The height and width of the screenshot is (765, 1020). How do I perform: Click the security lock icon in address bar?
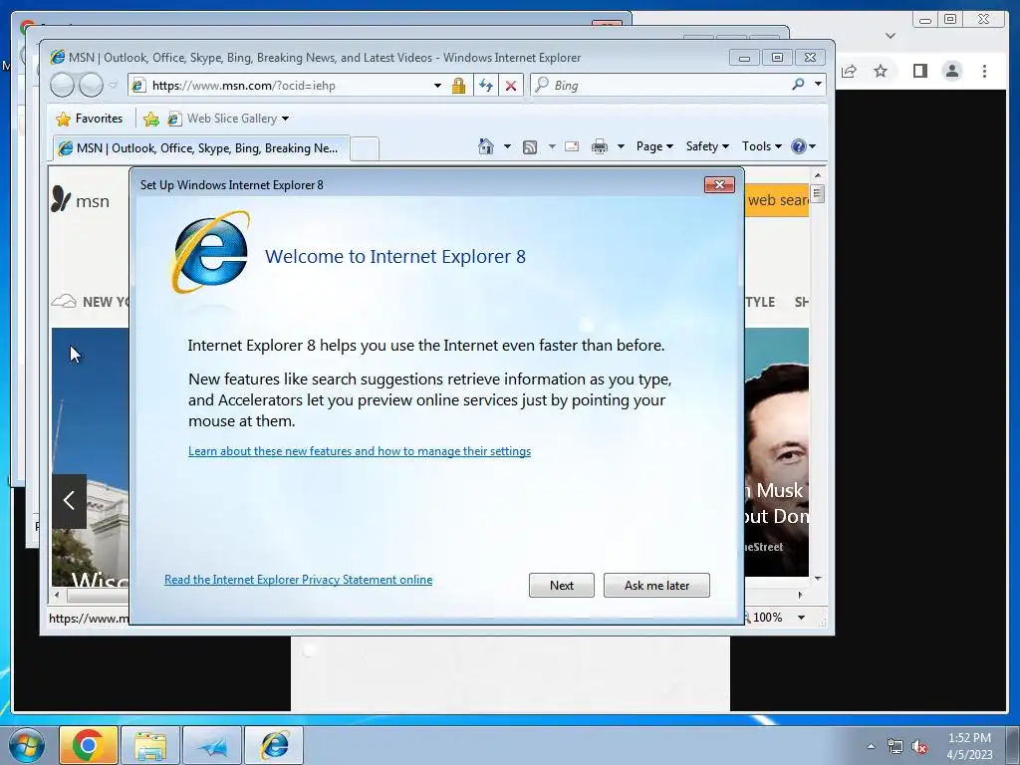point(458,86)
